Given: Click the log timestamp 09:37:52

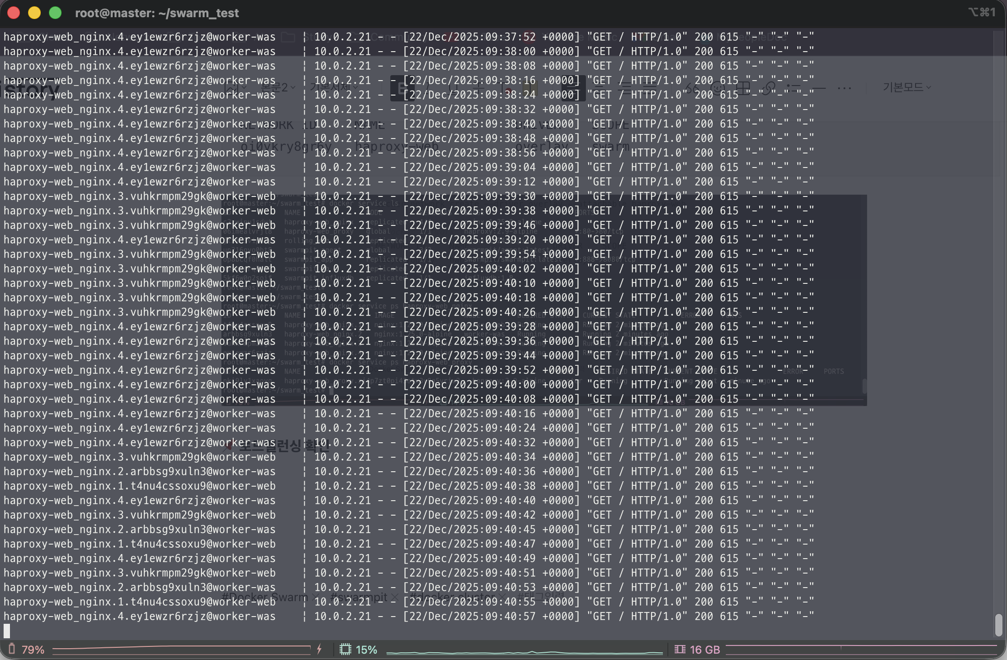Looking at the screenshot, I should click(x=510, y=37).
